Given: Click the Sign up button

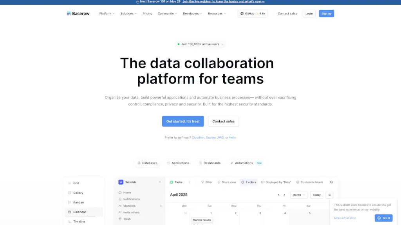Looking at the screenshot, I should 326,14.
